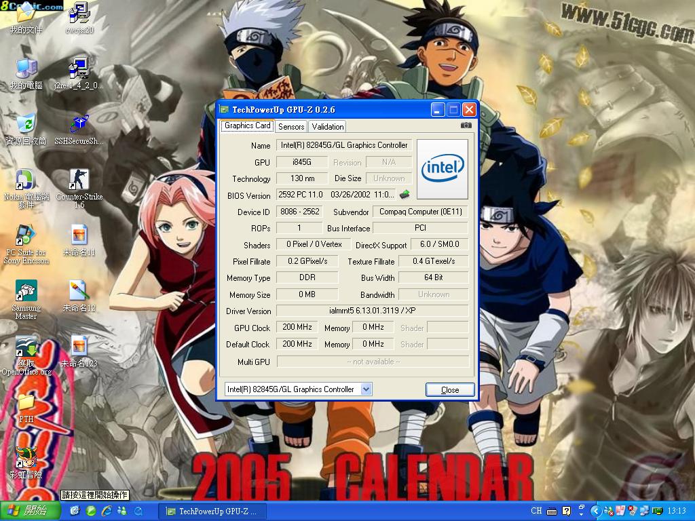The height and width of the screenshot is (521, 695).
Task: Minimize the GPU-Z window
Action: 438,109
